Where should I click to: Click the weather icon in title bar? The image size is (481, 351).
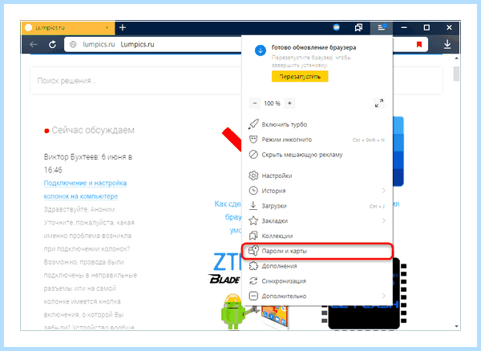coord(336,27)
